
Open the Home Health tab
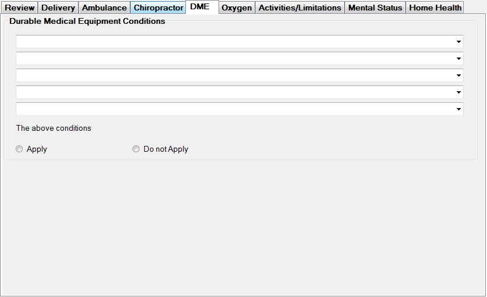tap(435, 8)
